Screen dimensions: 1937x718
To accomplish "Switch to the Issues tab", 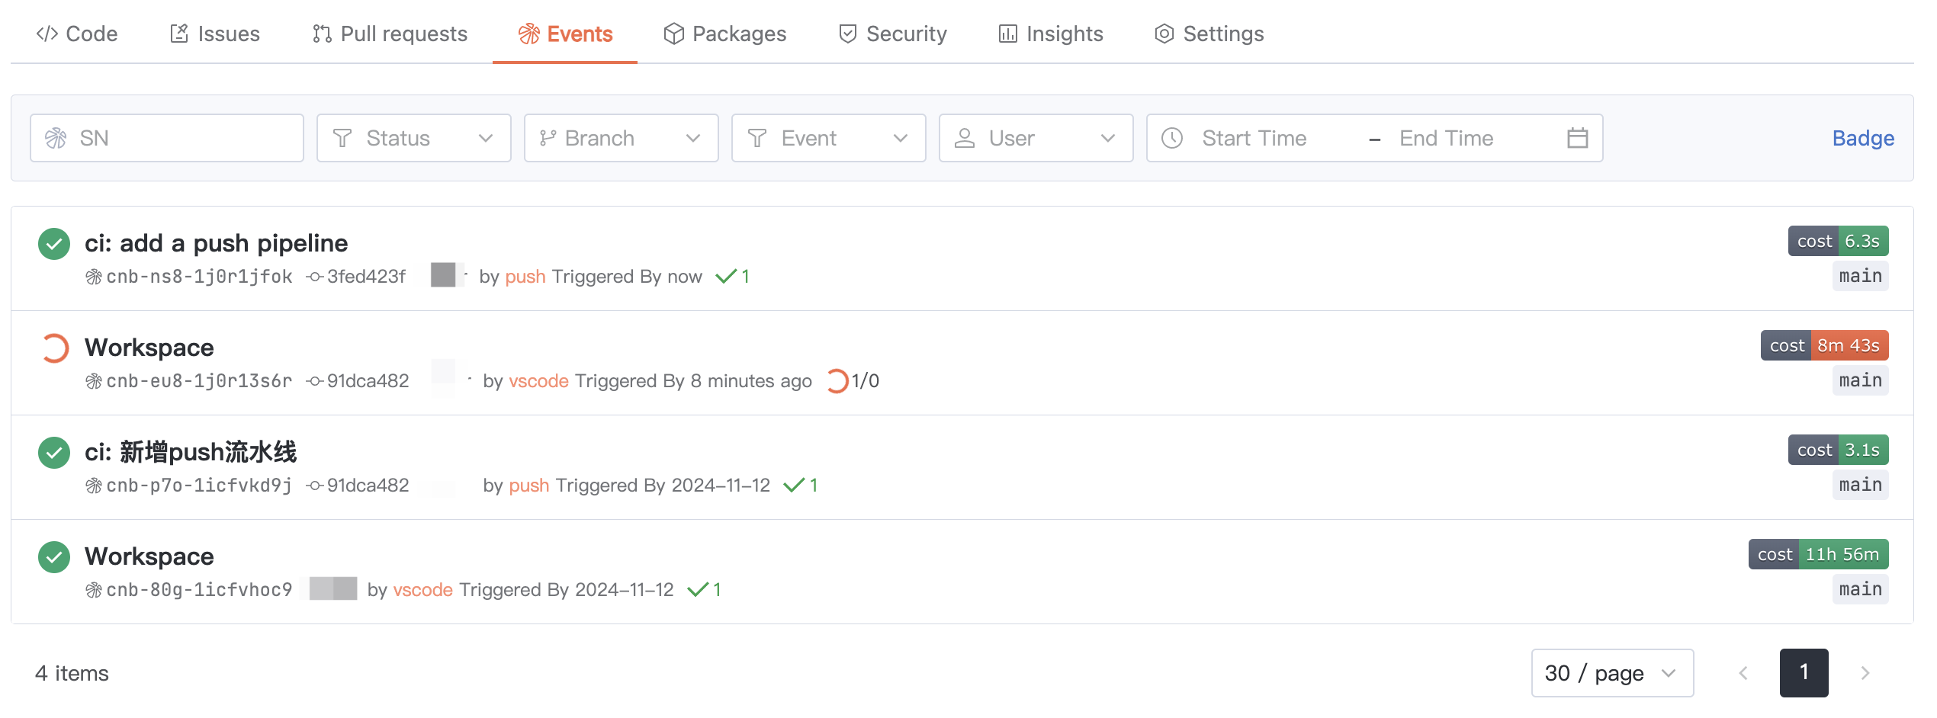I will 215,34.
